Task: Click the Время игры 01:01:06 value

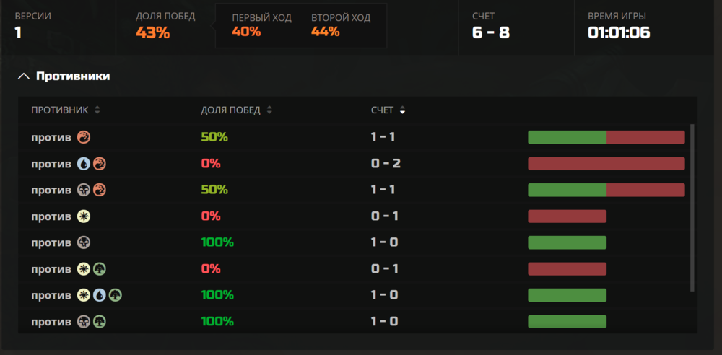Action: tap(619, 32)
